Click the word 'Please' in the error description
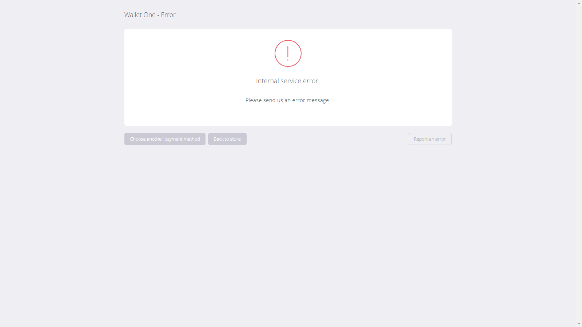This screenshot has width=582, height=327. [x=254, y=100]
